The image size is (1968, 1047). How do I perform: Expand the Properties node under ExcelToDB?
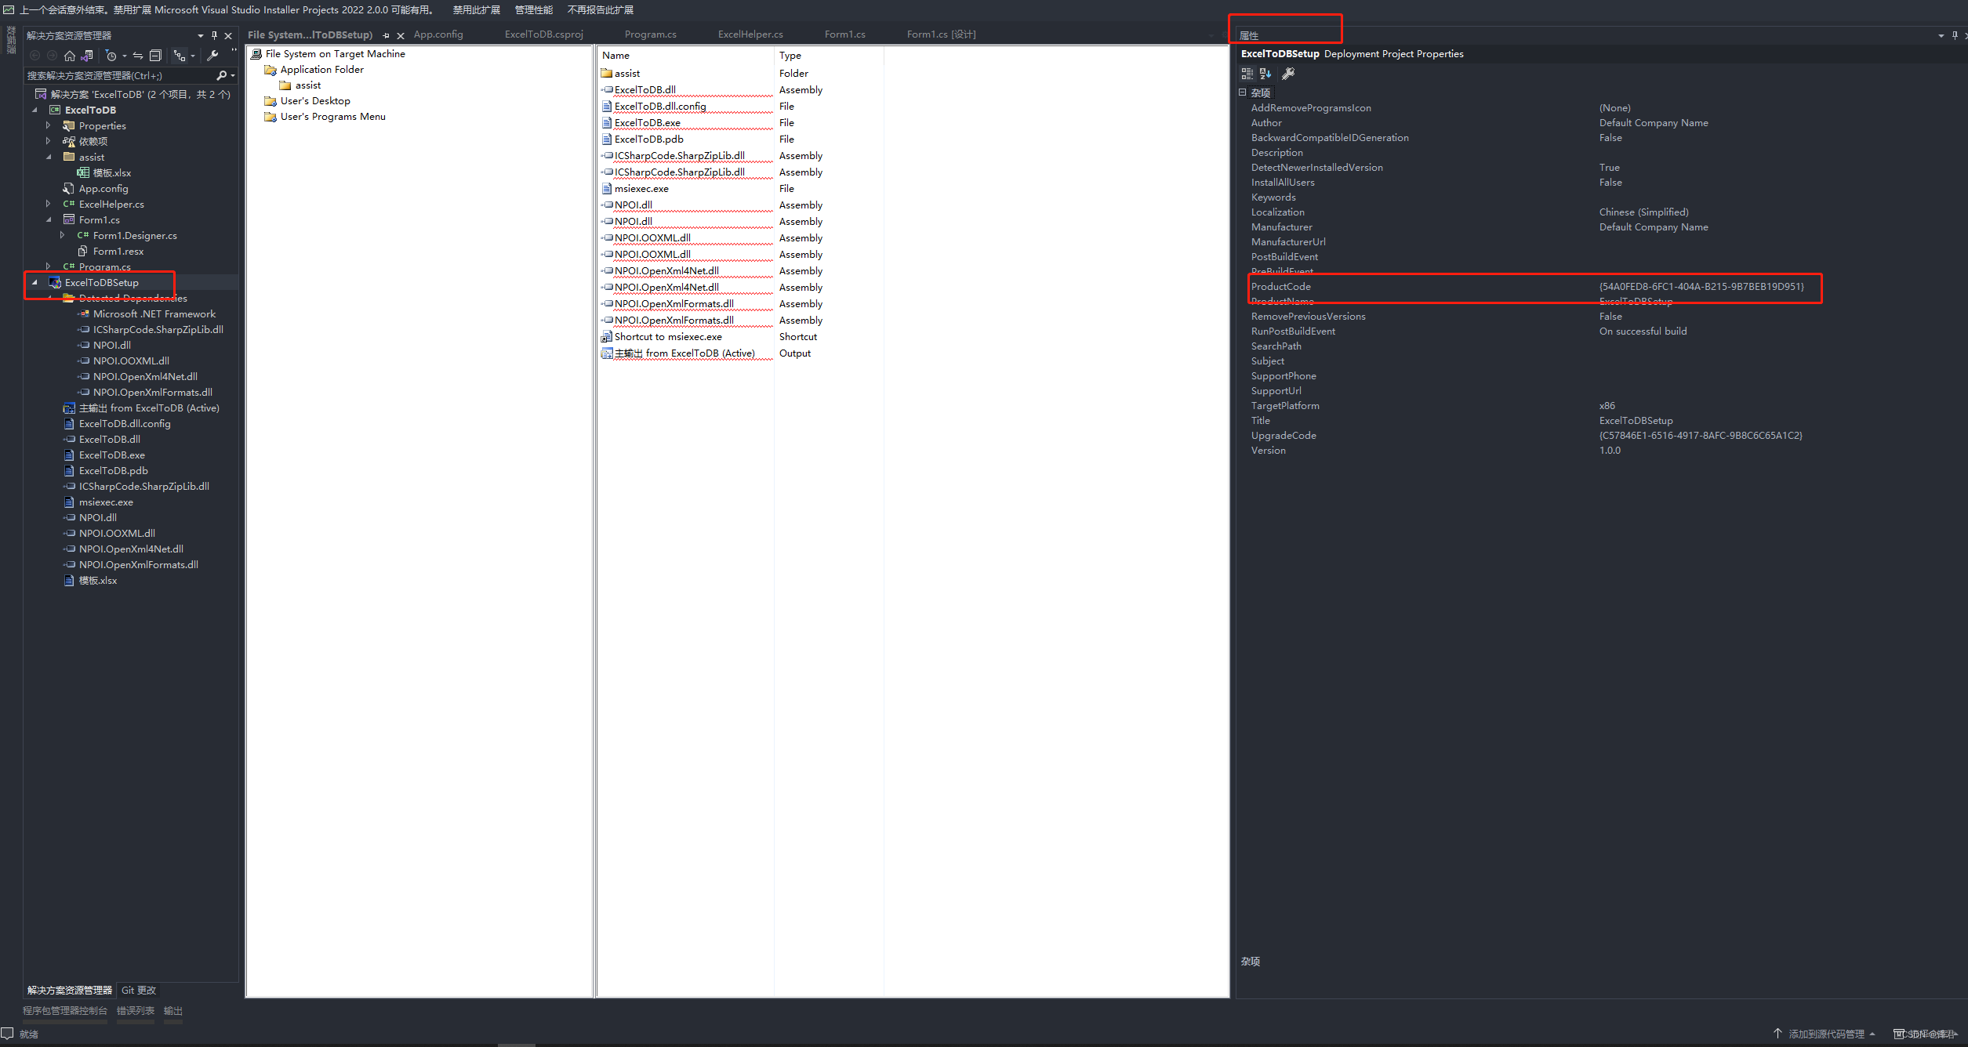point(49,126)
